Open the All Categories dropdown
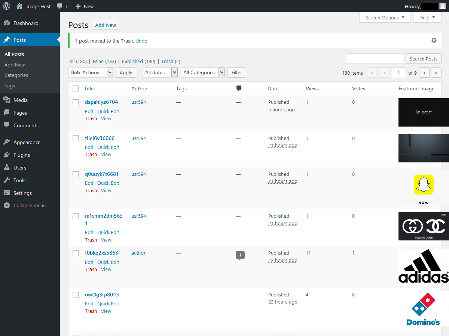Image resolution: width=449 pixels, height=336 pixels. [202, 72]
